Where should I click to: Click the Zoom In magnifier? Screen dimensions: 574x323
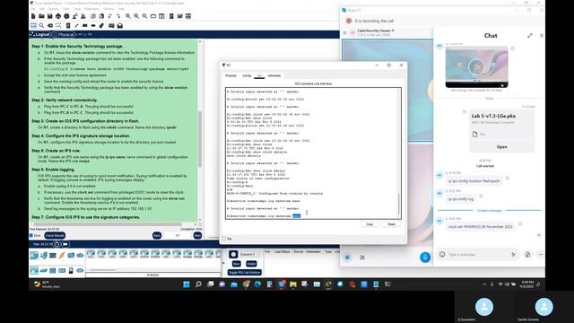click(127, 16)
